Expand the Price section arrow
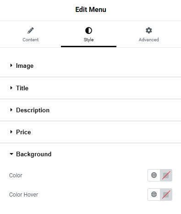This screenshot has width=181, height=214. click(x=11, y=132)
